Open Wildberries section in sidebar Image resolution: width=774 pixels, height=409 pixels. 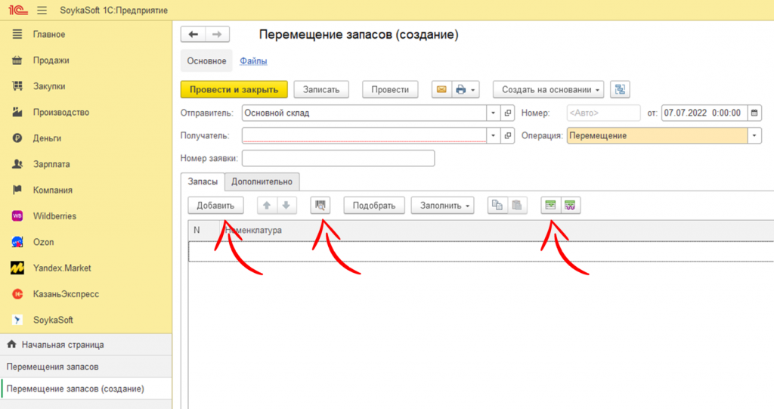click(x=54, y=216)
